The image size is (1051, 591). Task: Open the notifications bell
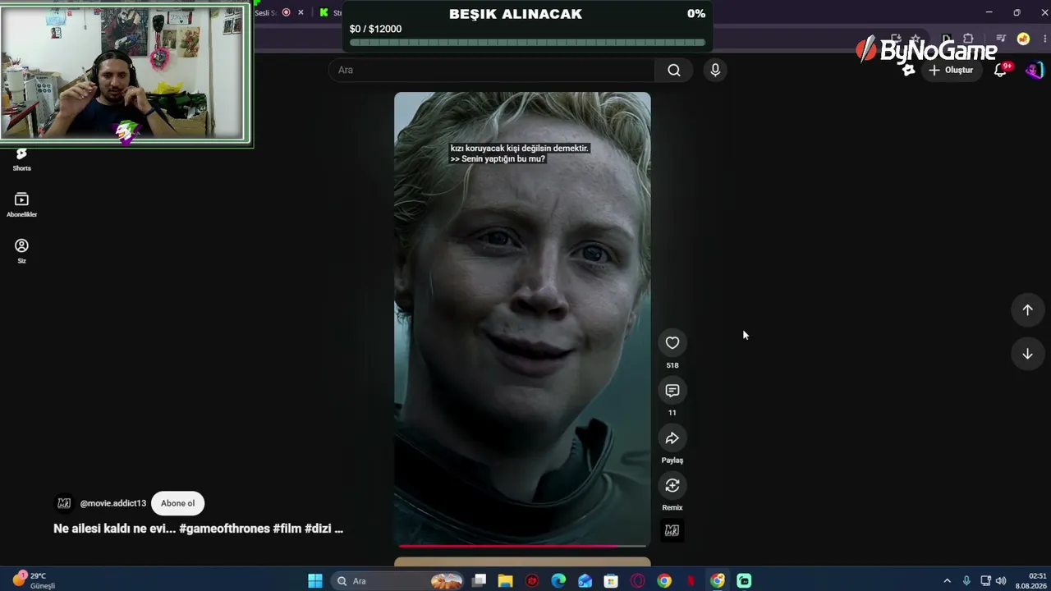pos(1000,70)
